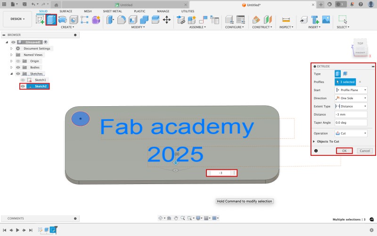Open the Modify menu label
Image resolution: width=377 pixels, height=236 pixels.
coord(138,27)
